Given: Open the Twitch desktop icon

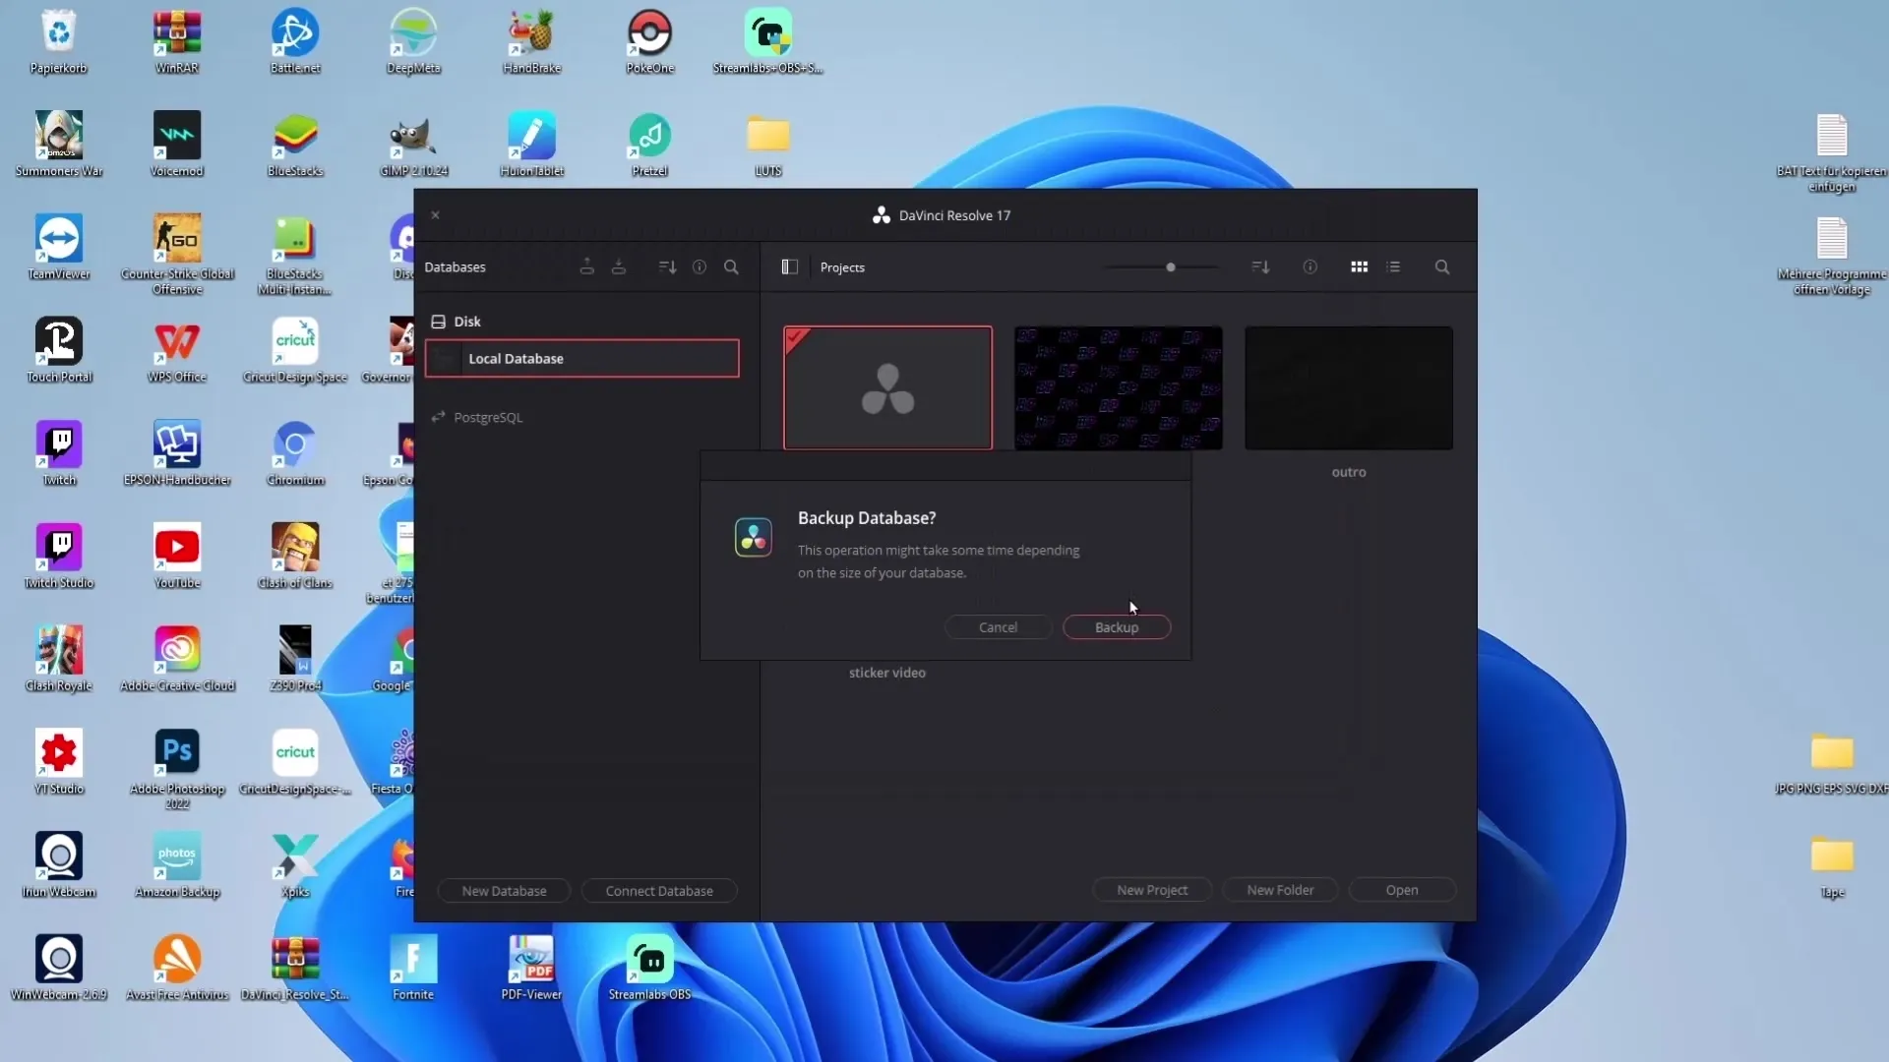Looking at the screenshot, I should (59, 453).
